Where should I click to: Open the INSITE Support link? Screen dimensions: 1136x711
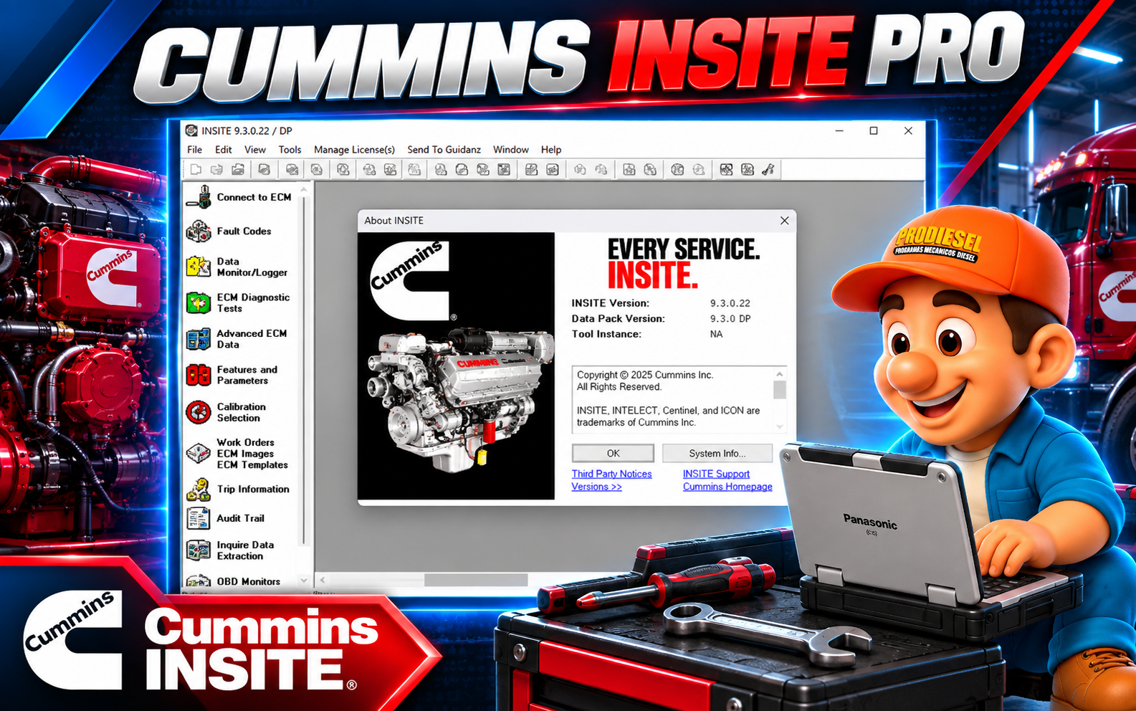click(716, 474)
